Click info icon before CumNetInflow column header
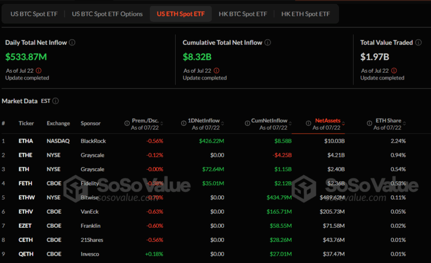This screenshot has height=263, width=431. tap(247, 123)
